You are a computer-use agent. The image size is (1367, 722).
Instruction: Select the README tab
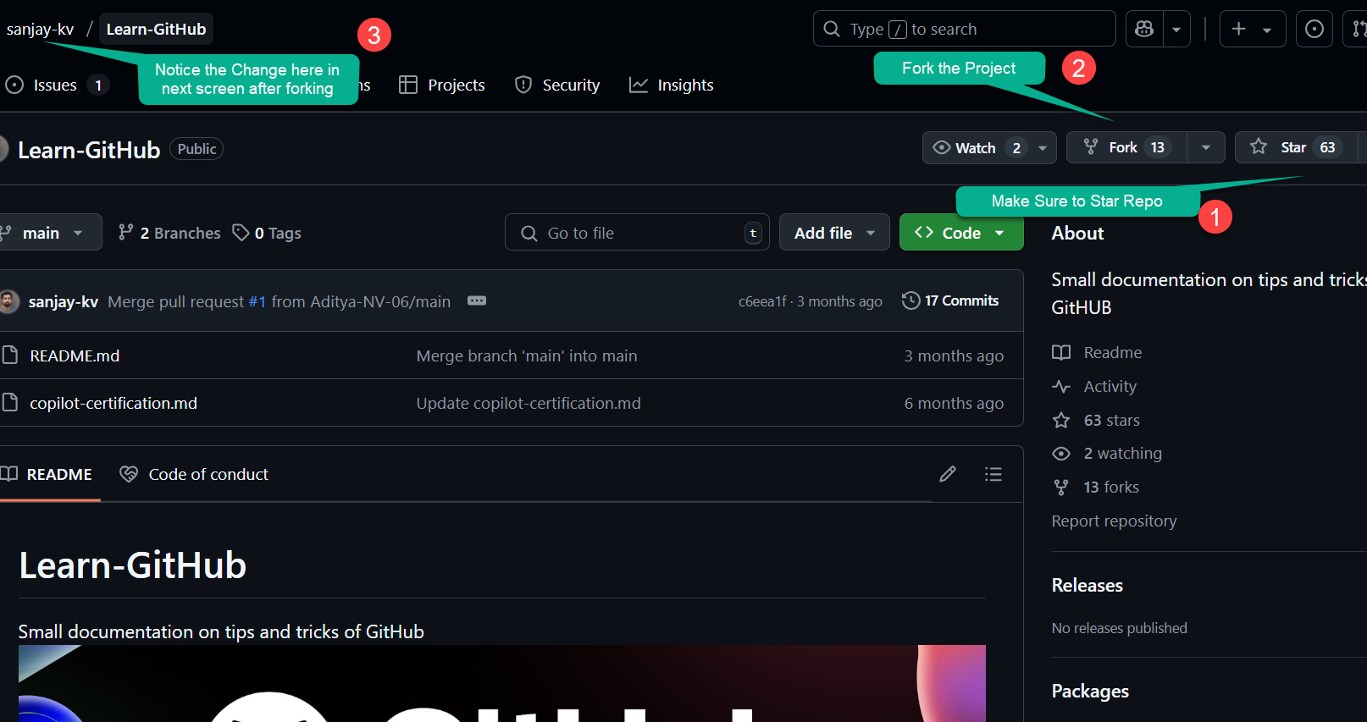[47, 475]
